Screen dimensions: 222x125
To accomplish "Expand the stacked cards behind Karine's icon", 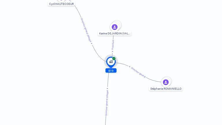I will (x=119, y=24).
